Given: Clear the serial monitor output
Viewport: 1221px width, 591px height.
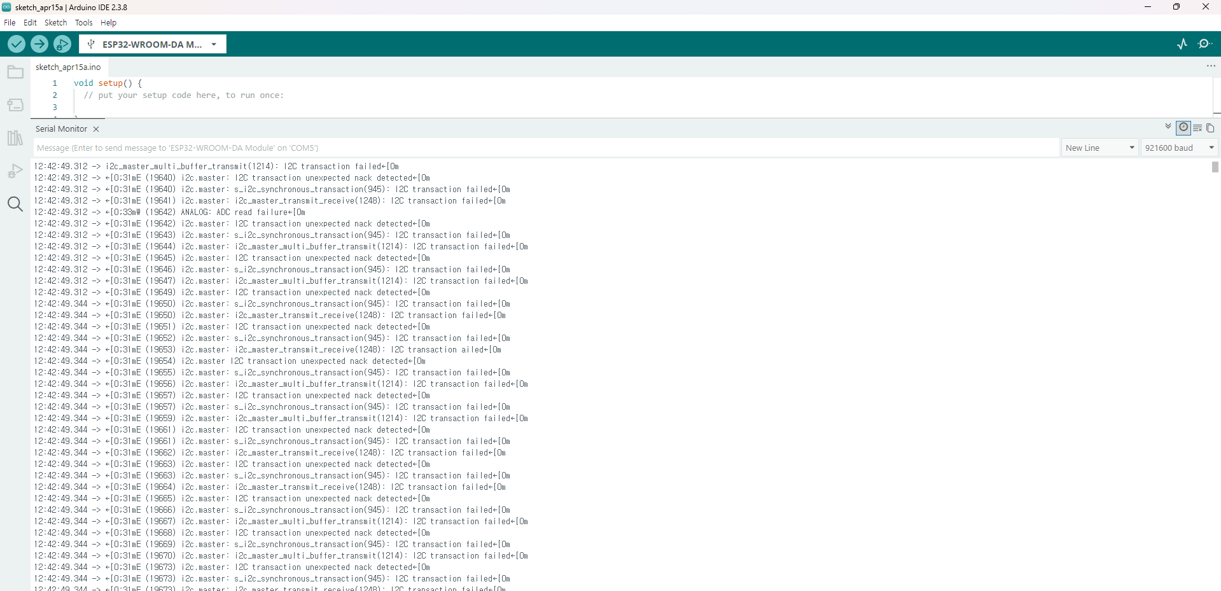Looking at the screenshot, I should click(1197, 128).
